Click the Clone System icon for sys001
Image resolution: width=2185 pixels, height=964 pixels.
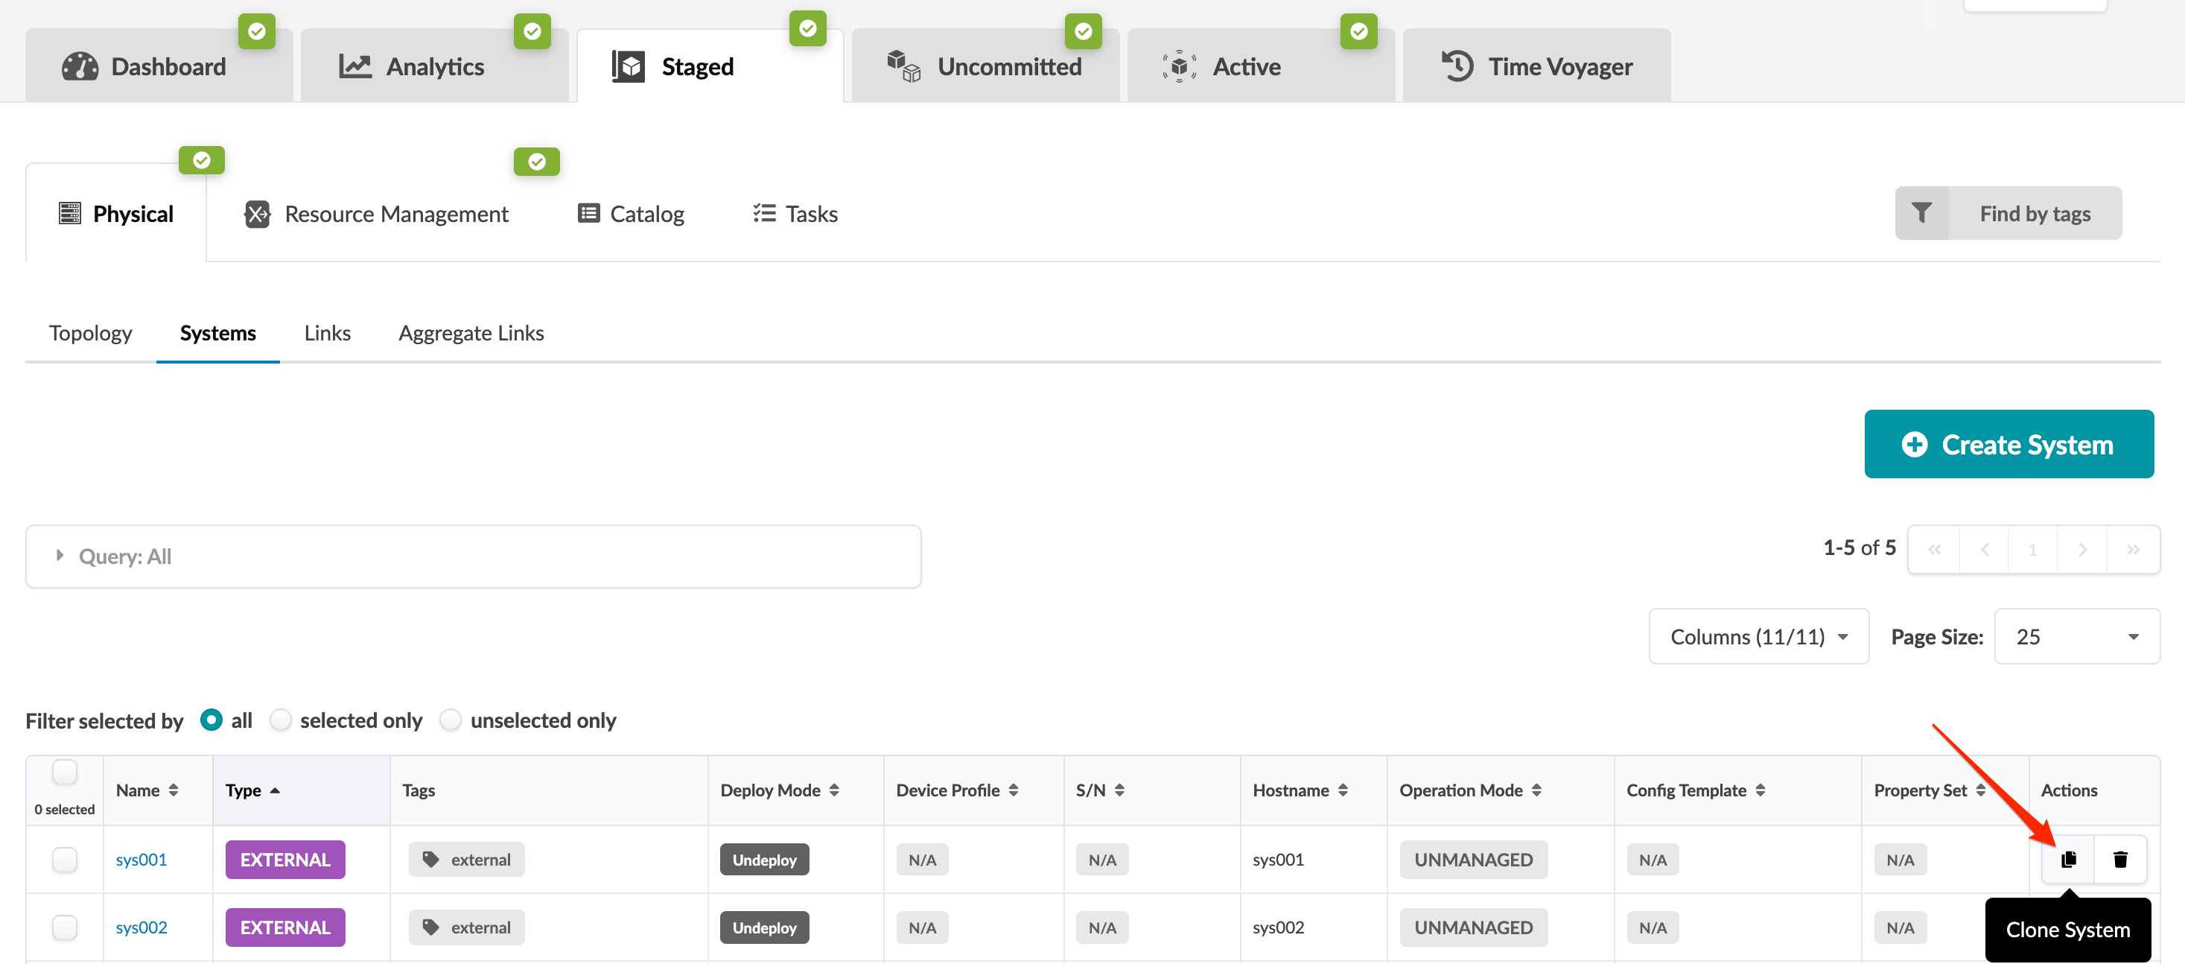(2068, 859)
